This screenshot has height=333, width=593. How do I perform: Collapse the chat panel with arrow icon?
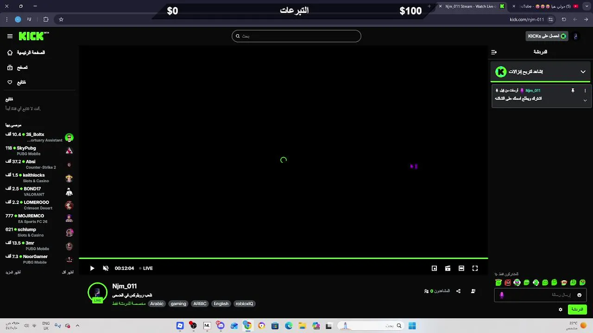(494, 52)
